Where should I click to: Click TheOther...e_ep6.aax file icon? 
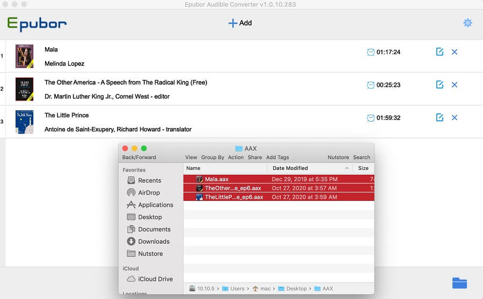[x=199, y=188]
